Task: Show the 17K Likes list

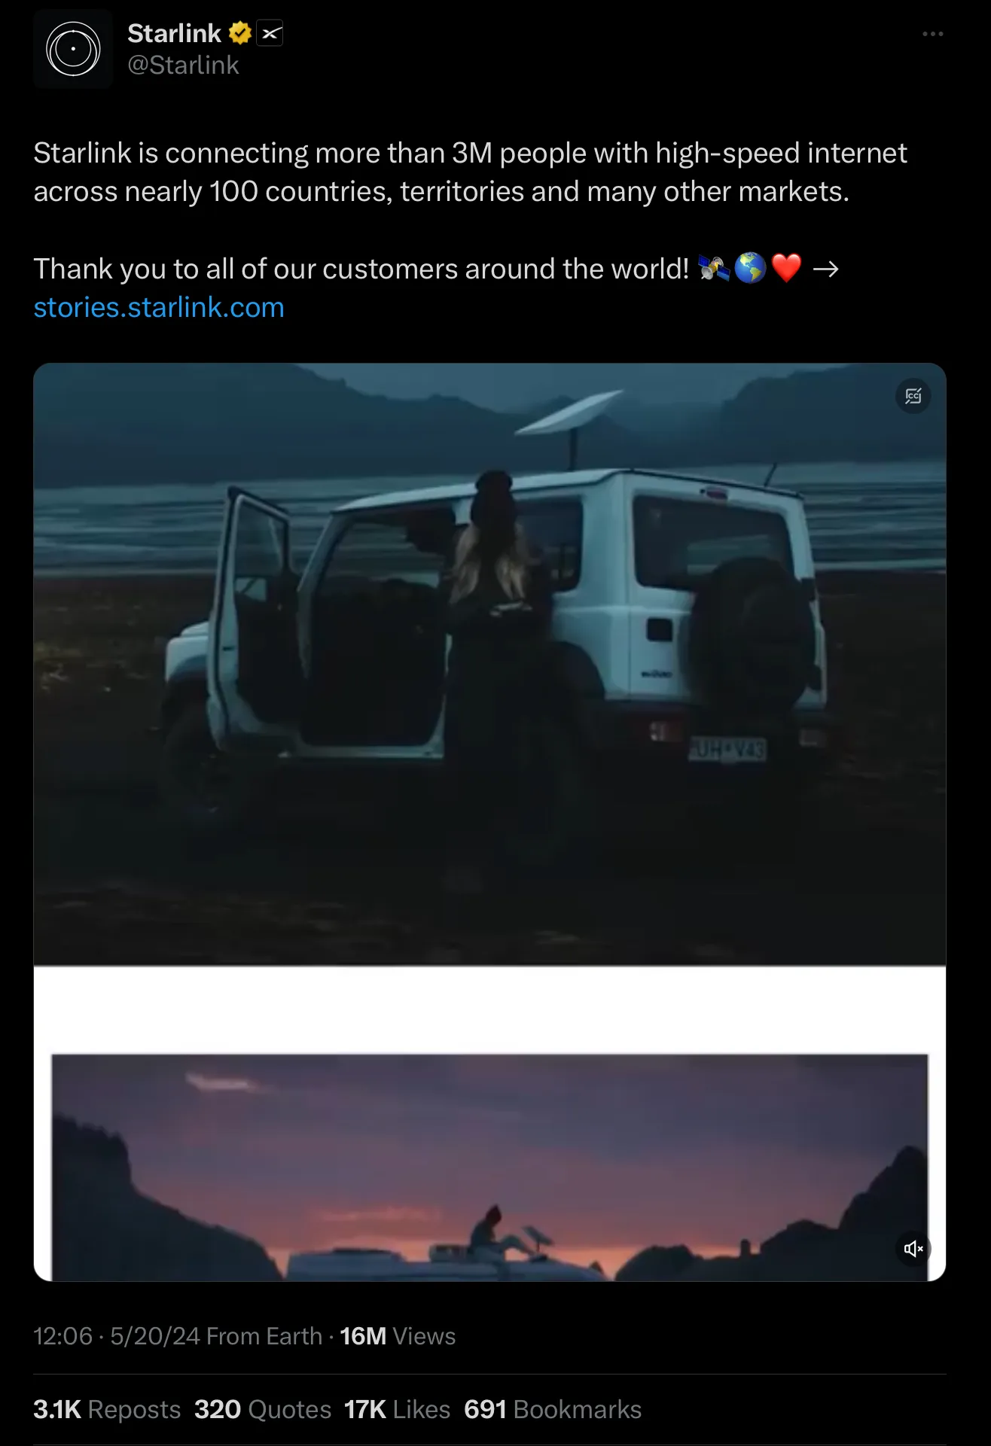Action: (x=397, y=1409)
